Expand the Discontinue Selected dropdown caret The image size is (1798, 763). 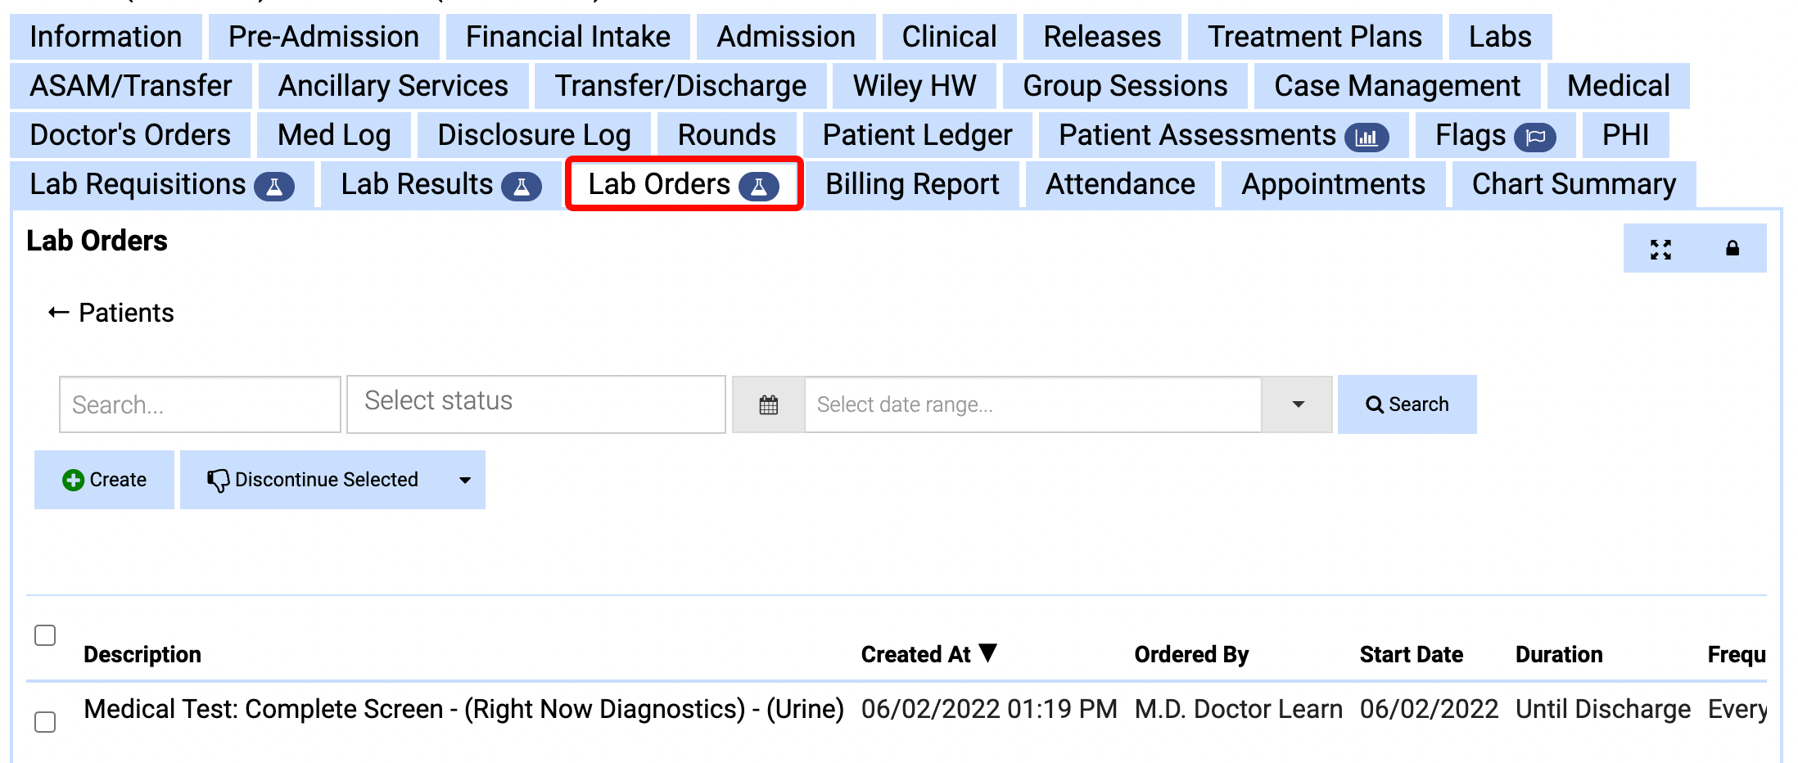pos(465,481)
